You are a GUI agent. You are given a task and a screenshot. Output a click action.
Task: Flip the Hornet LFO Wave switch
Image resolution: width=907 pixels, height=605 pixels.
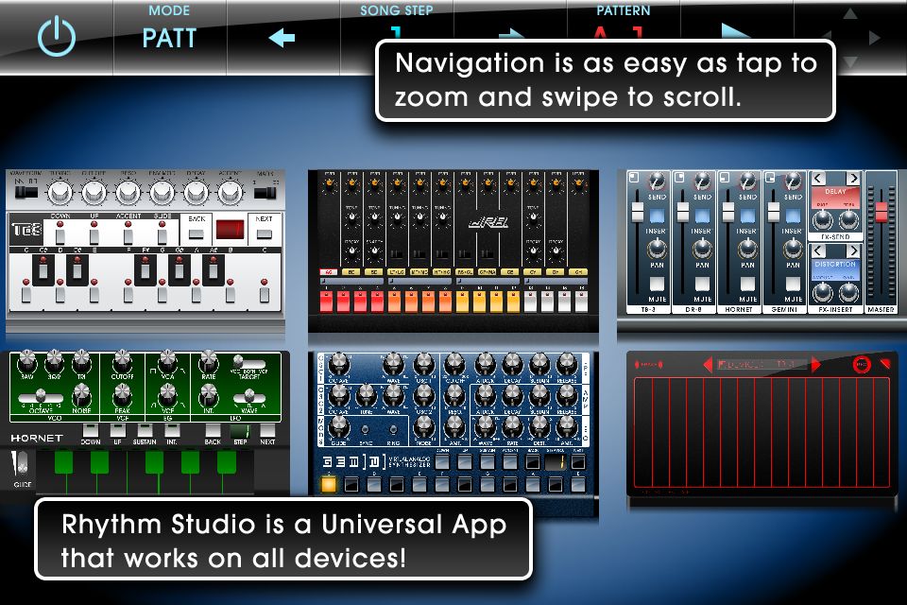coord(249,397)
